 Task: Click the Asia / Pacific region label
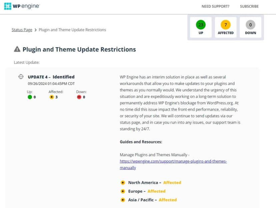click(x=141, y=200)
